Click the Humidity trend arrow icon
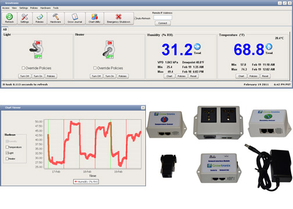This screenshot has height=209, width=293. coord(197,46)
